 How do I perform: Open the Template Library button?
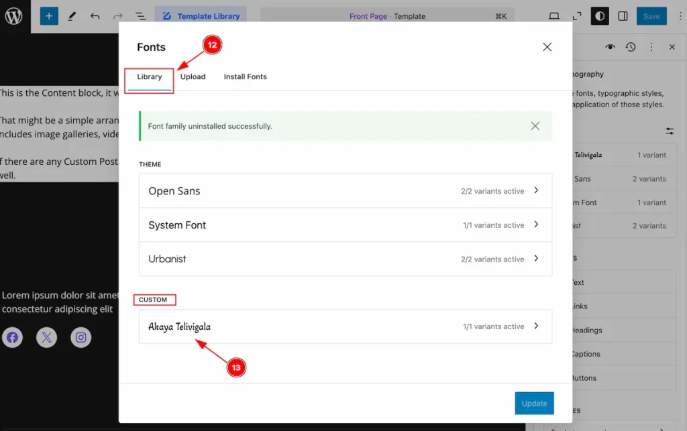click(x=201, y=16)
